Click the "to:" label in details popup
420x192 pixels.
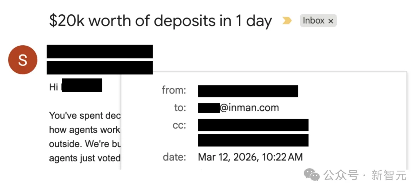(x=180, y=108)
